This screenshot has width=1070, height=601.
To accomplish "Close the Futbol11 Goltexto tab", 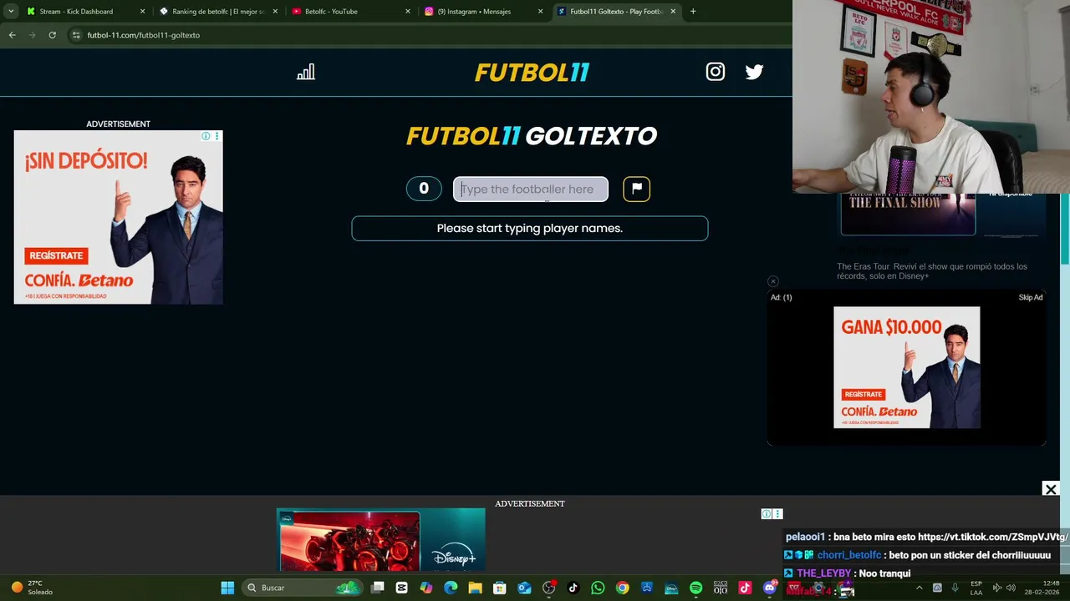I will [673, 12].
